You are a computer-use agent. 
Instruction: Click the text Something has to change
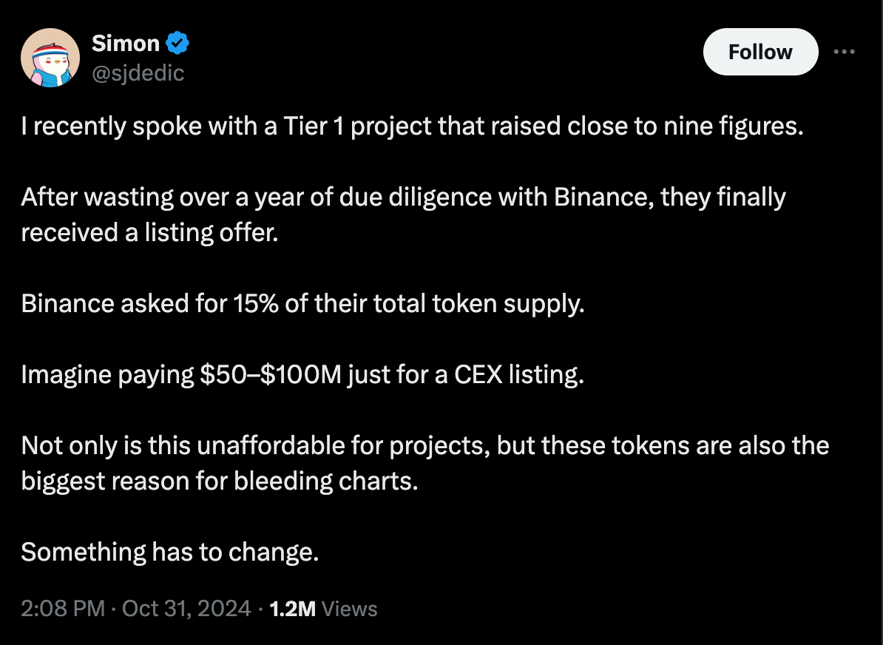point(169,552)
